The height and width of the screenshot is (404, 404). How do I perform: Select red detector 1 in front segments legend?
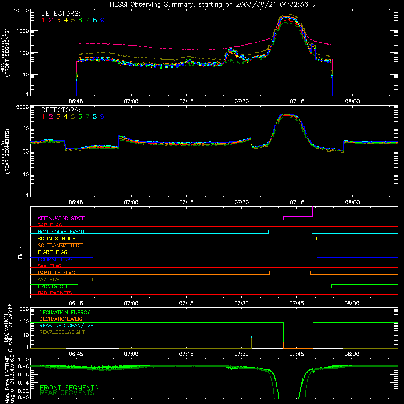(x=43, y=20)
